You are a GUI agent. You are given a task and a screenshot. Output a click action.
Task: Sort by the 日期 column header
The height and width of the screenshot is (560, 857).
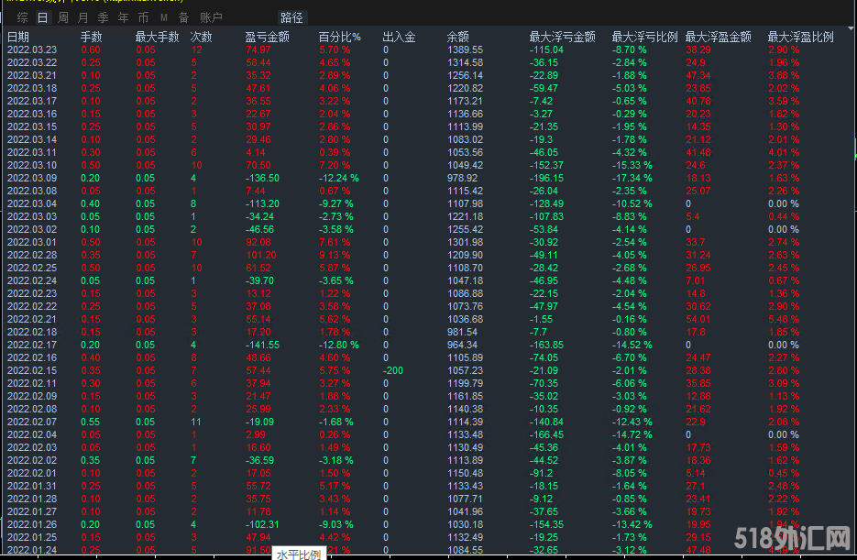point(18,37)
